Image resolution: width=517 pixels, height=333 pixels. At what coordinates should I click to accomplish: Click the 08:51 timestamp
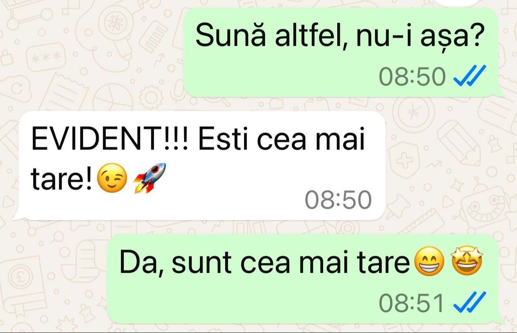pyautogui.click(x=412, y=302)
